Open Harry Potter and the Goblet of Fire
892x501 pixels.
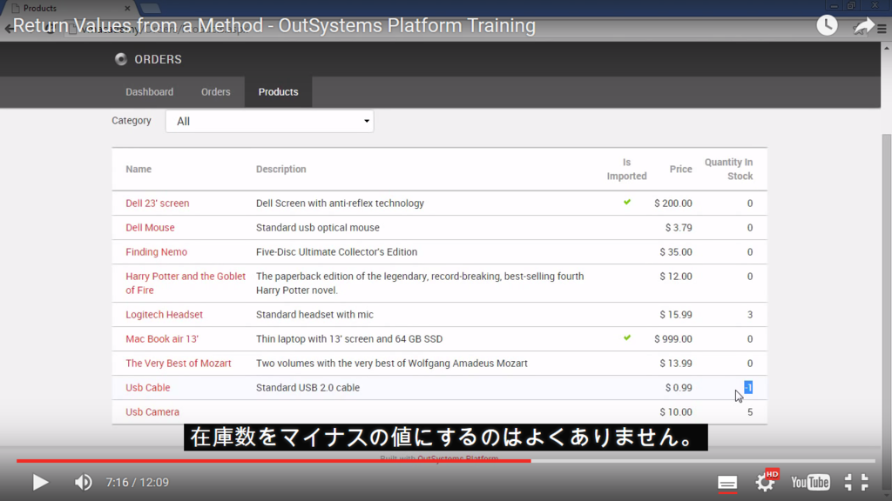pyautogui.click(x=186, y=283)
